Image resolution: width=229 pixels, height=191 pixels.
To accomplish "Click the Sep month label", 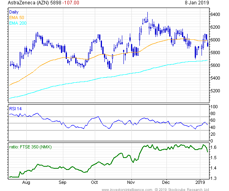I will [63, 182].
